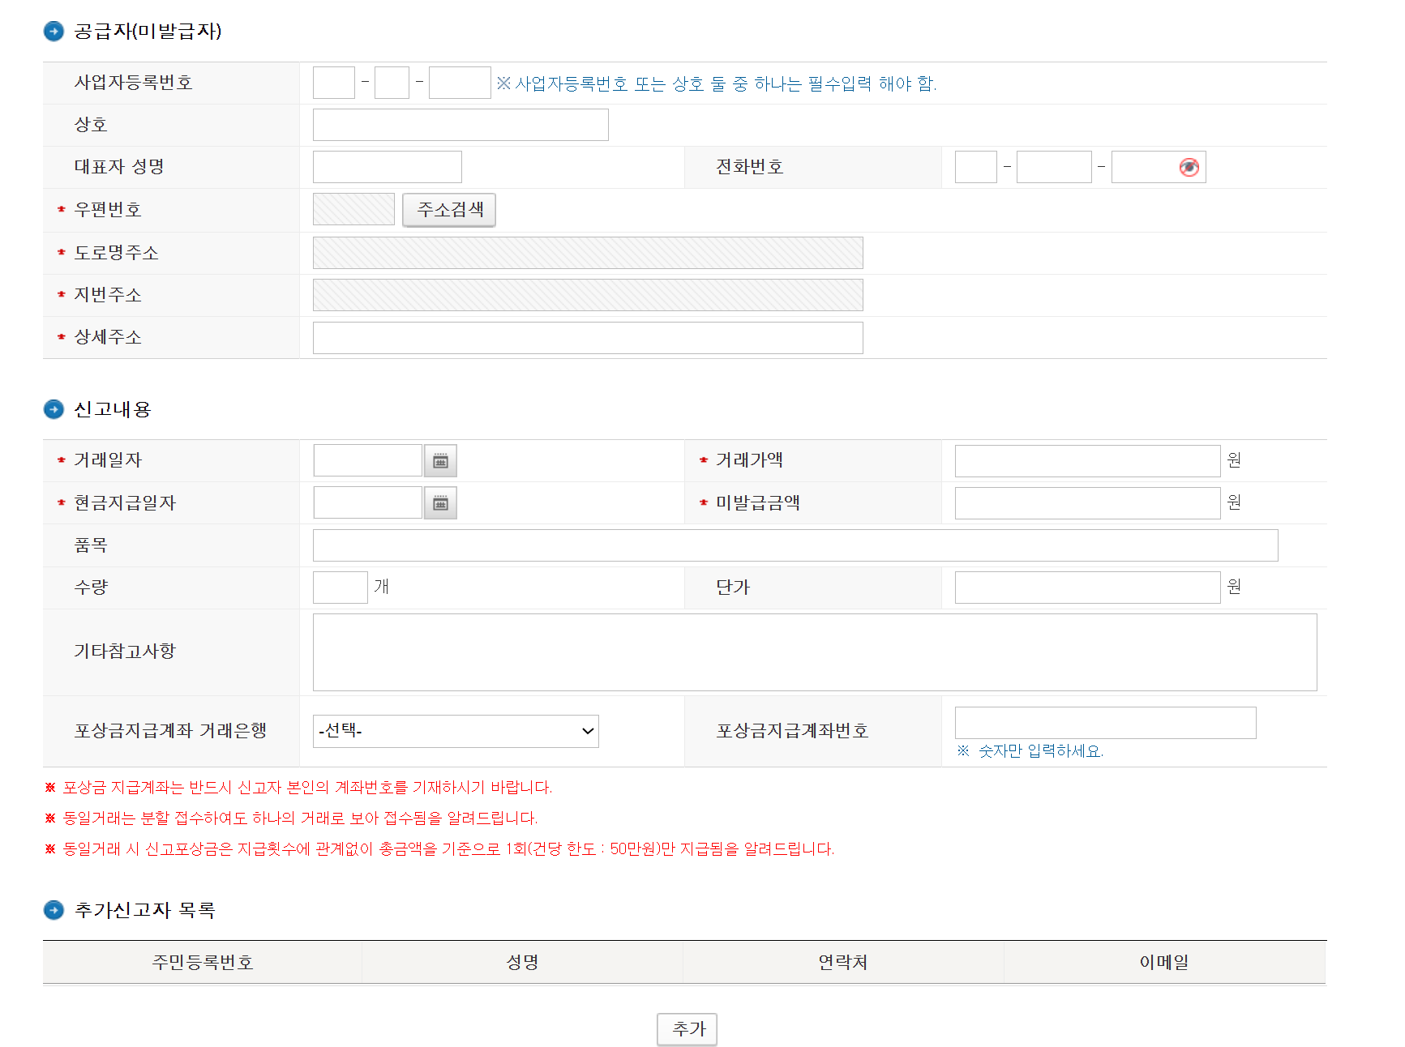1405x1047 pixels.
Task: Focus the 단가 input field
Action: click(1087, 588)
